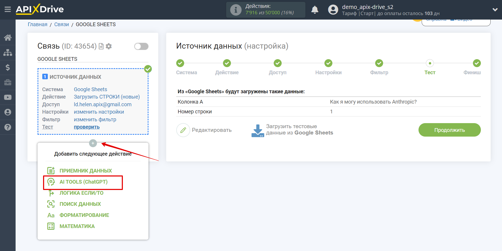Viewport: 502px width, 251px height.
Task: Select МАТЕМАТИКА option
Action: pos(77,226)
